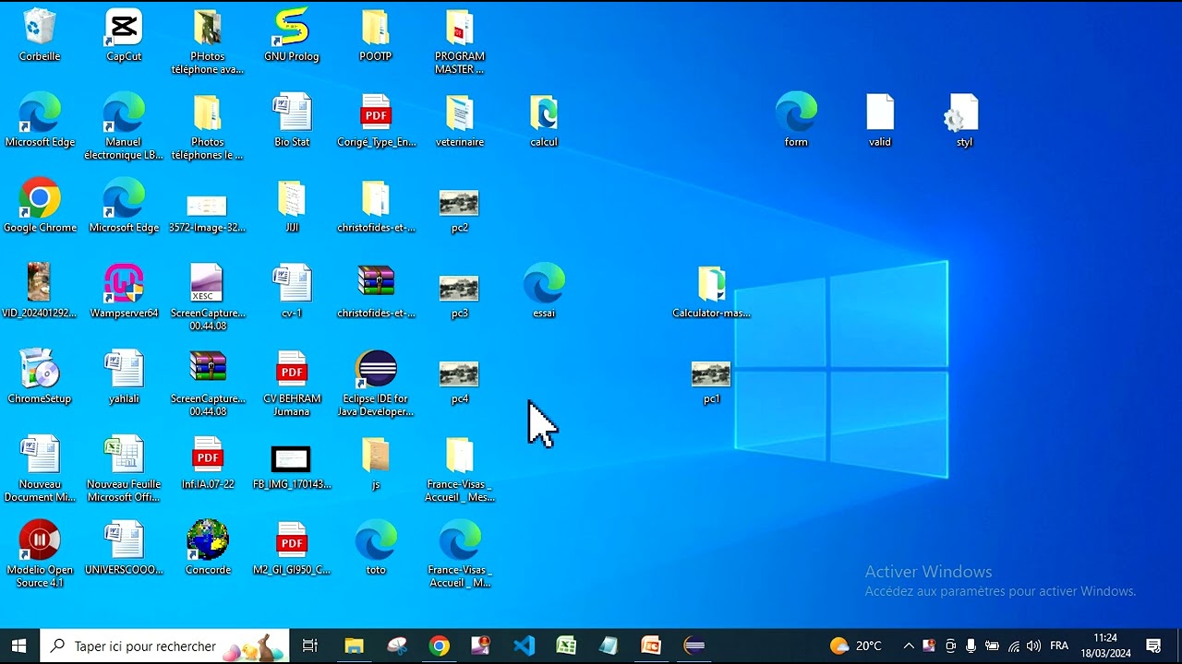1182x664 pixels.
Task: Select the CV BEHRAM Jumana PDF
Action: click(292, 384)
